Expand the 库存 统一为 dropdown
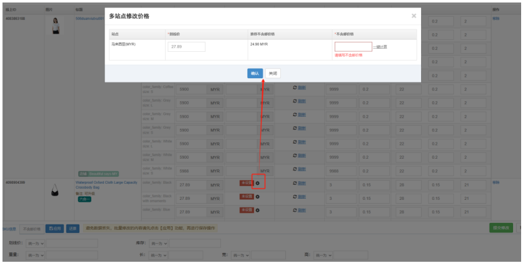 pos(157,243)
